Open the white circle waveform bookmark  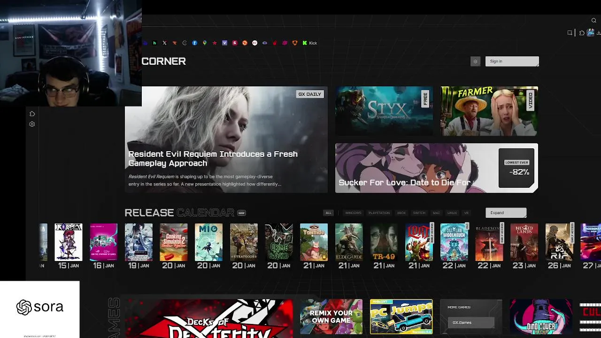point(254,43)
